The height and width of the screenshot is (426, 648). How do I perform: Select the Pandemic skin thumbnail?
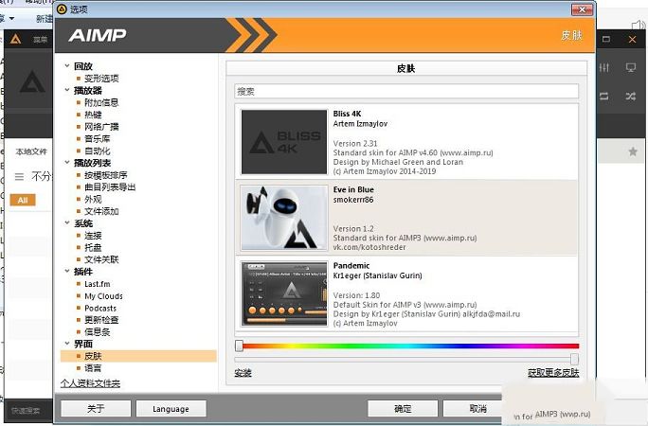[x=284, y=293]
